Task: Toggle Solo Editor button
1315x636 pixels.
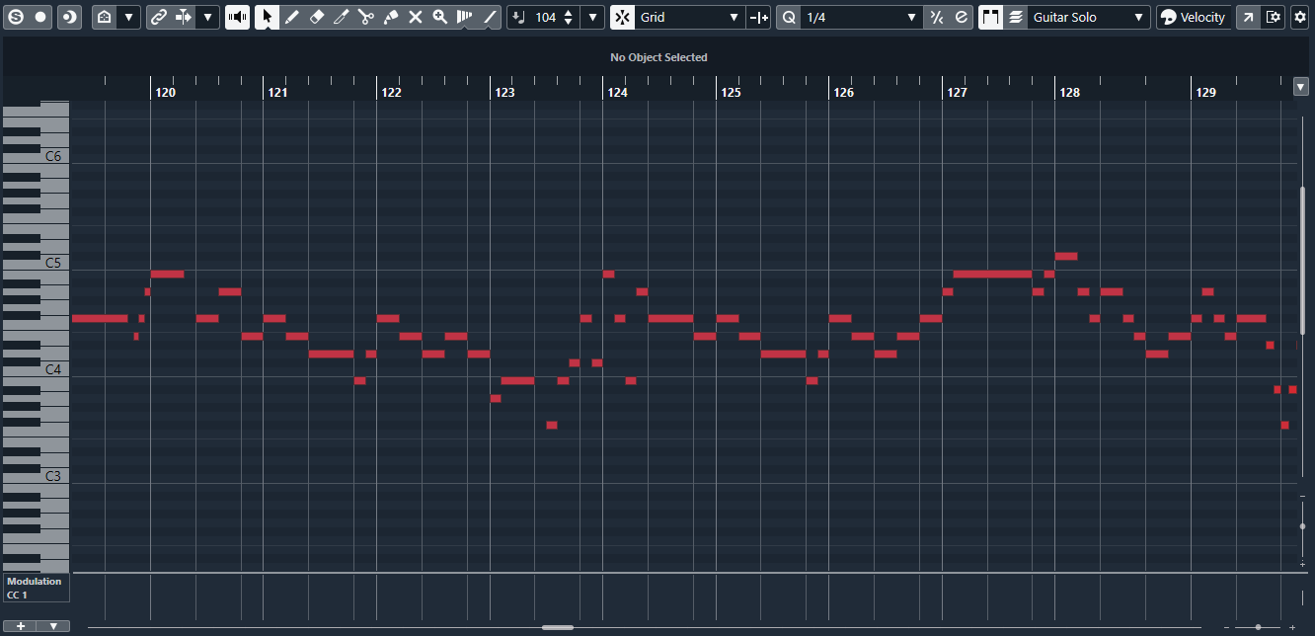Action: pyautogui.click(x=16, y=18)
